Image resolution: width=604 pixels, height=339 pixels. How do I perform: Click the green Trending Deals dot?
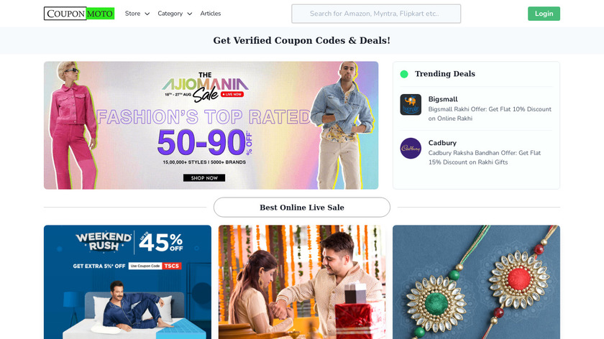(404, 74)
